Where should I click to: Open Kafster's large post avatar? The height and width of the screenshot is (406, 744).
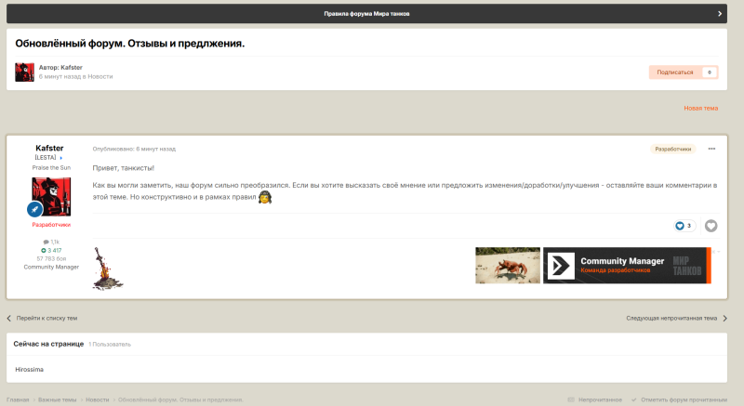pyautogui.click(x=51, y=197)
